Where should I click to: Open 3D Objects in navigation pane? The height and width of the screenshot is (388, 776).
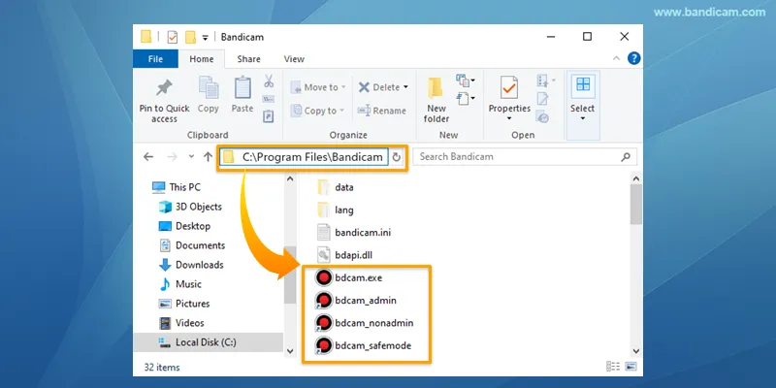click(x=190, y=207)
